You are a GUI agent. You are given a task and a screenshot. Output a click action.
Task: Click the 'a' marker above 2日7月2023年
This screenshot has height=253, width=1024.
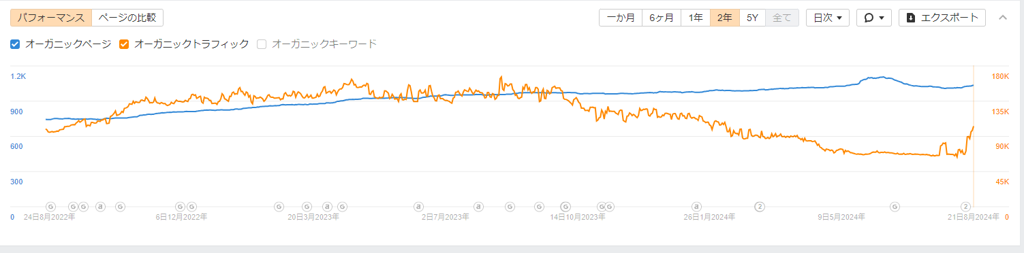419,206
